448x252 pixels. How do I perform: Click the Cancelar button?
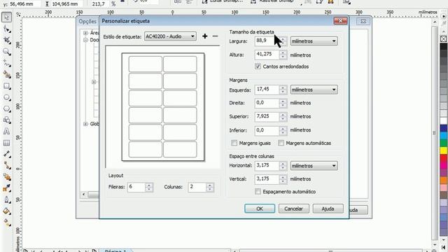point(294,209)
